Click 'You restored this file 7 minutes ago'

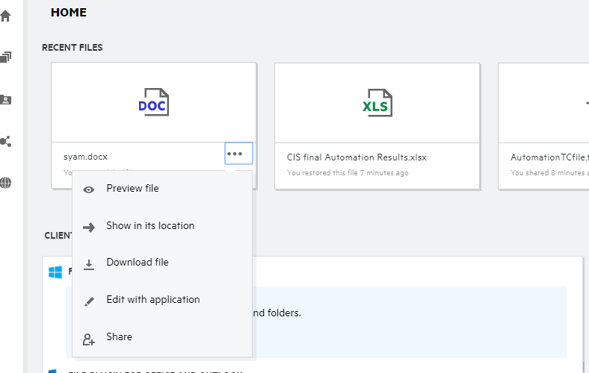coord(348,173)
